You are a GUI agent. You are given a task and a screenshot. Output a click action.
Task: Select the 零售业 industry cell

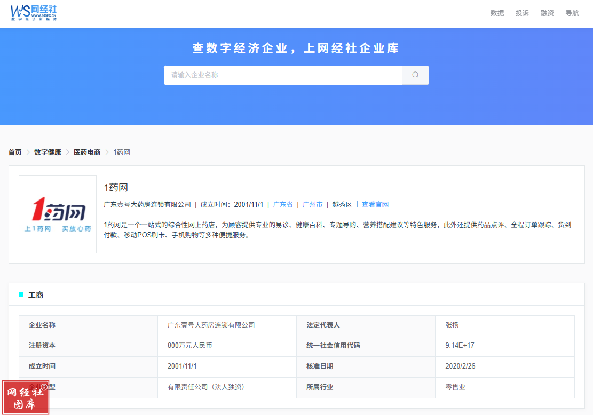[x=505, y=387]
